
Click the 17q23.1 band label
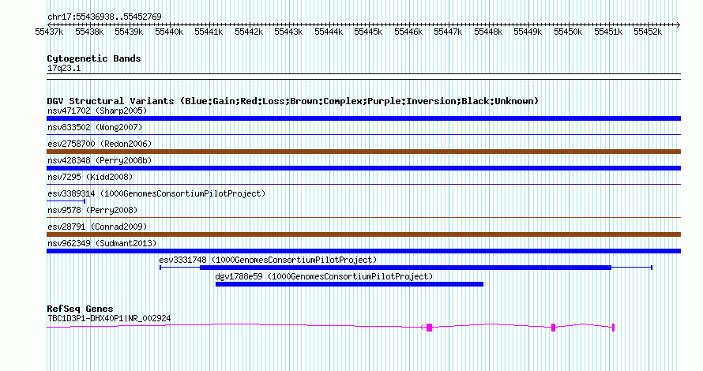coord(64,68)
